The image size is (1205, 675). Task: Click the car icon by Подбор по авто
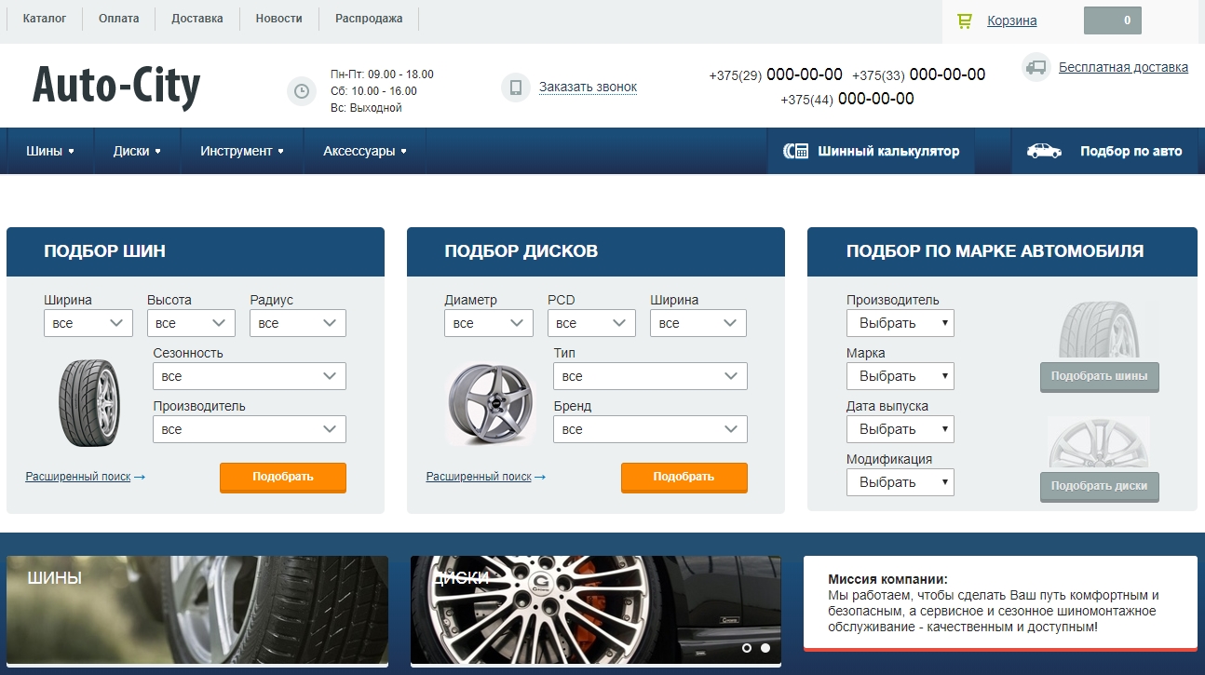tap(1044, 151)
